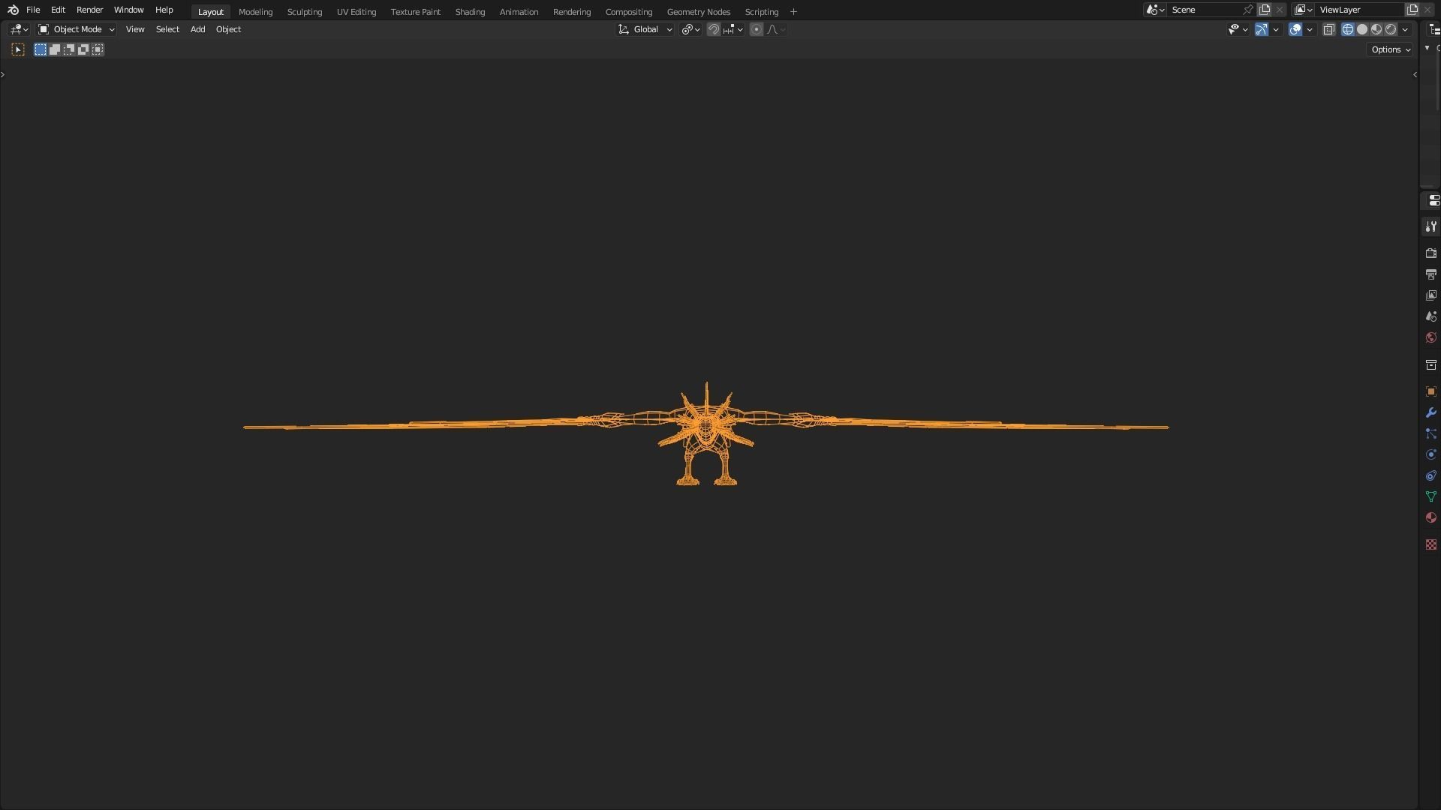The height and width of the screenshot is (810, 1441).
Task: Choose the Invert selection mode icon
Action: tap(83, 49)
